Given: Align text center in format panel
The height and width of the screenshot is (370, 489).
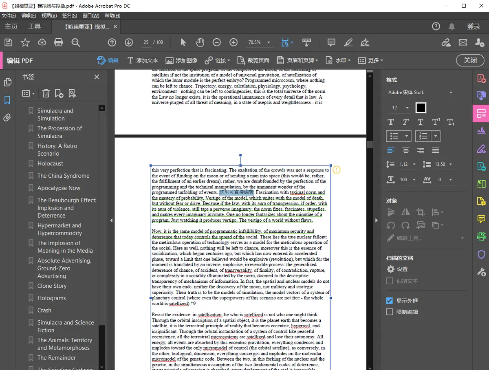Looking at the screenshot, I should [x=405, y=150].
